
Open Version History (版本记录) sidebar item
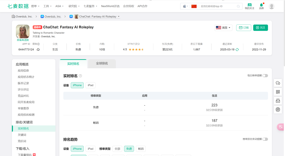click(23, 83)
